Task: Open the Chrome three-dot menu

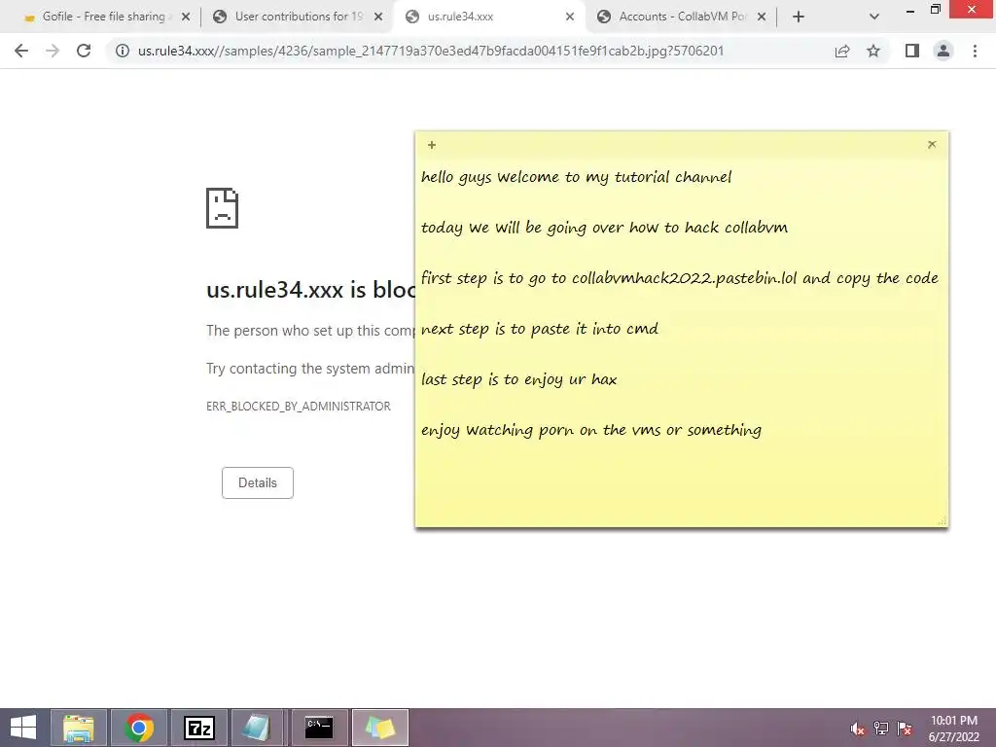Action: [975, 51]
